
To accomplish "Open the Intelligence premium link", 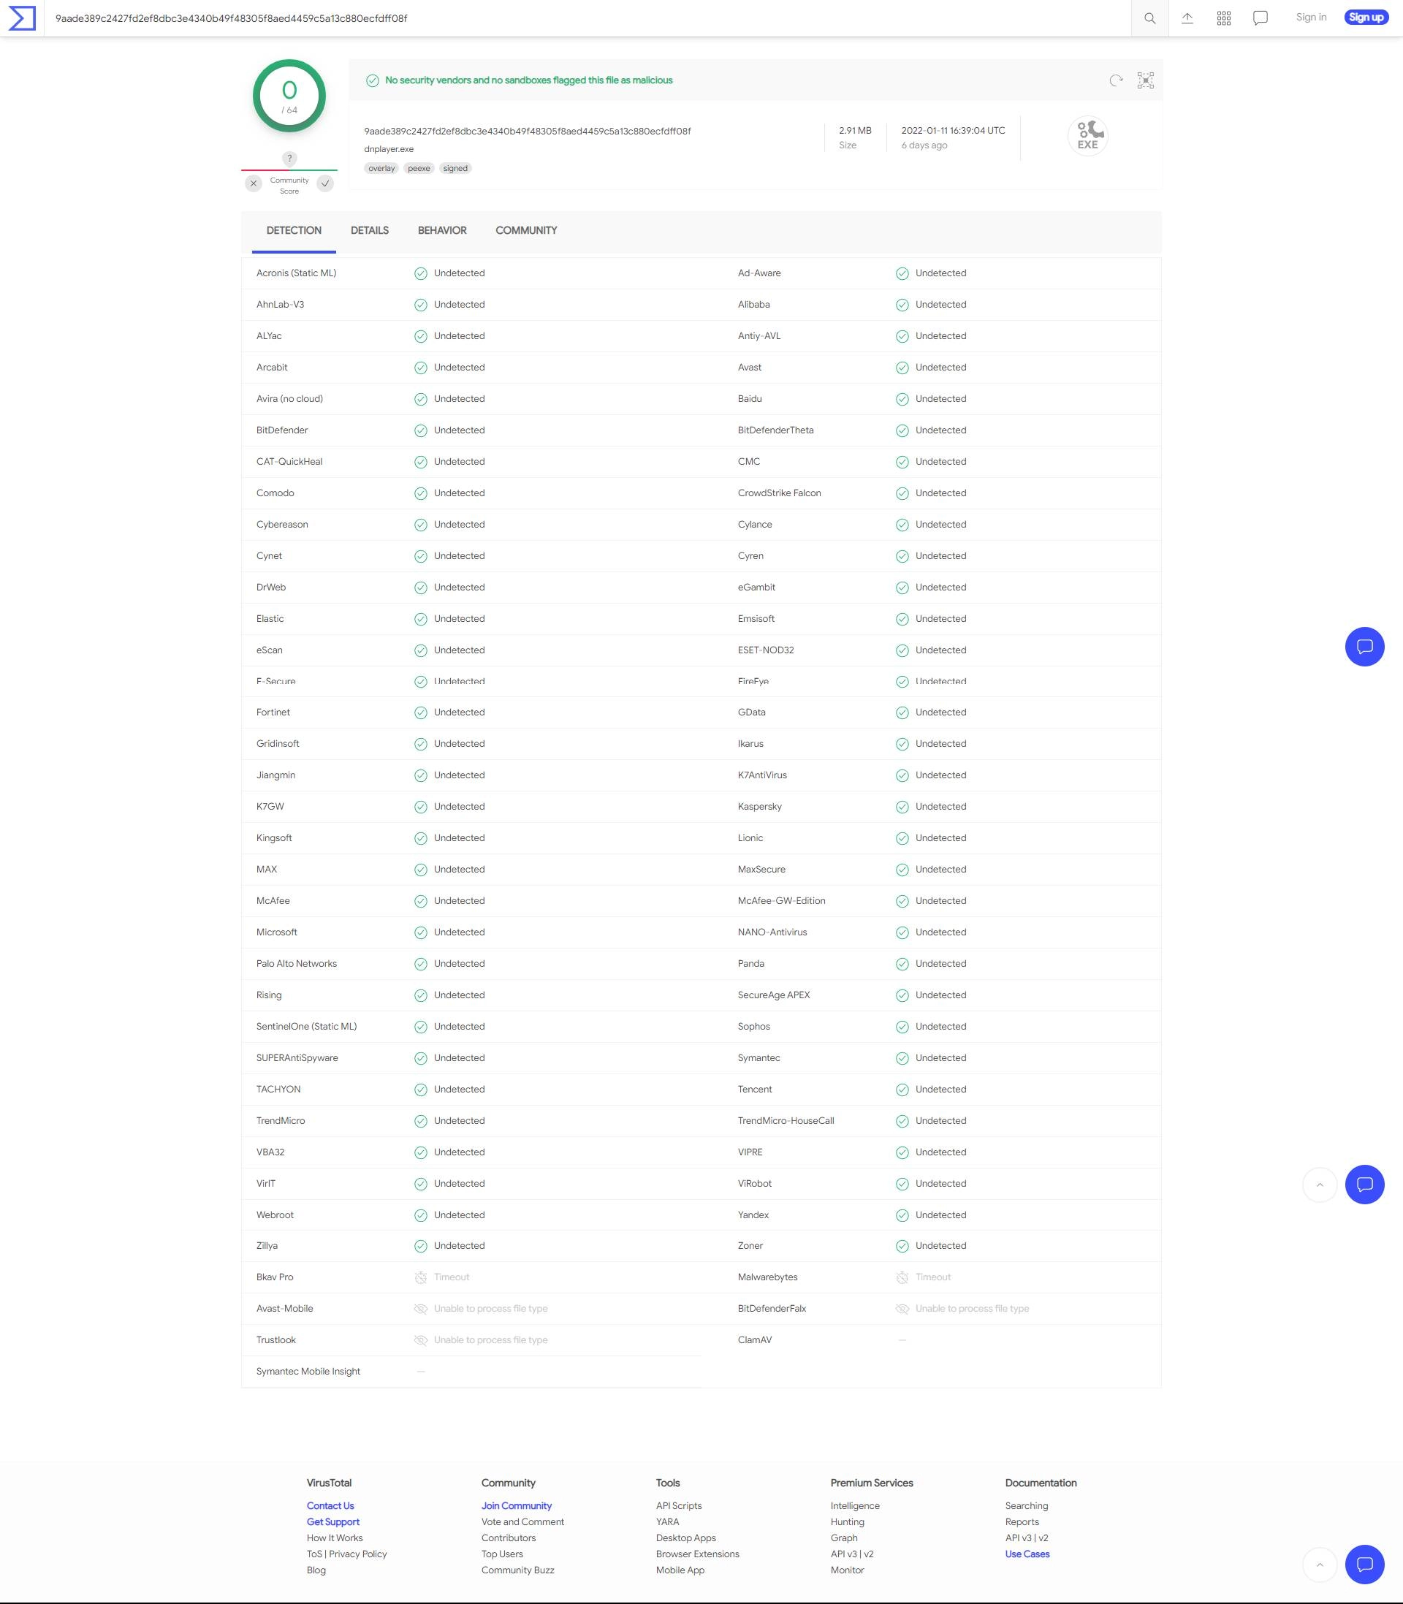I will click(855, 1505).
